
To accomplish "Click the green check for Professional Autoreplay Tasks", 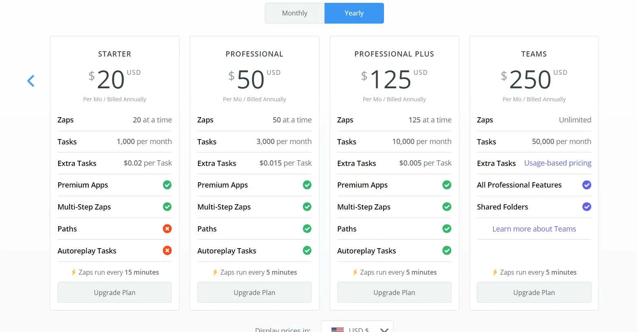I will tap(307, 251).
